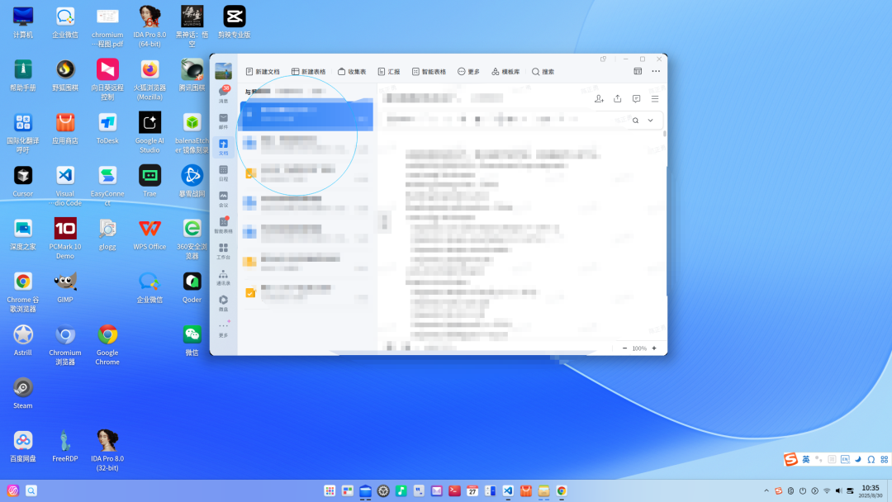The width and height of the screenshot is (892, 502).
Task: Open the 计算机 desktop icon
Action: tap(23, 22)
